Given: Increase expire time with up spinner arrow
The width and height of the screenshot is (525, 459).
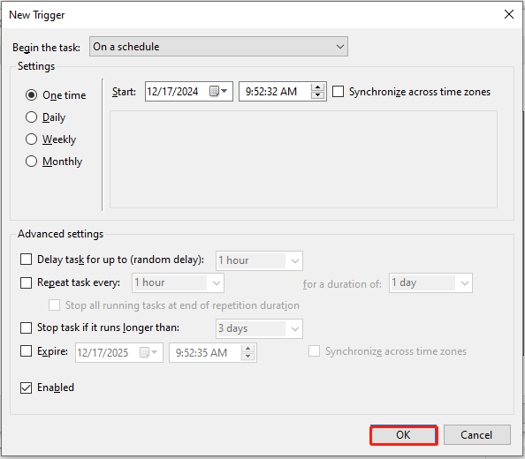Looking at the screenshot, I should [x=247, y=349].
